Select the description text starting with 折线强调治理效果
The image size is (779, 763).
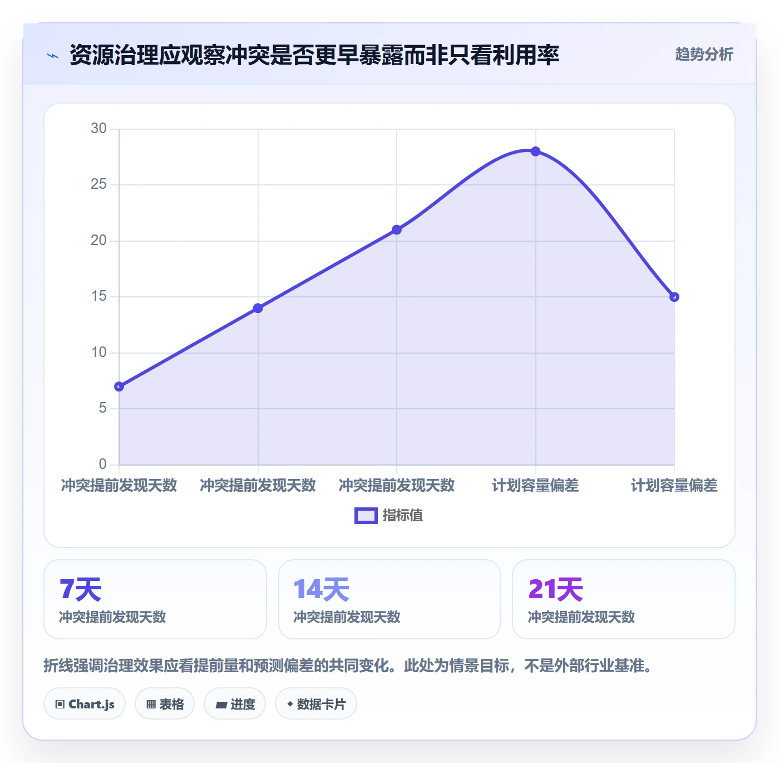(349, 666)
